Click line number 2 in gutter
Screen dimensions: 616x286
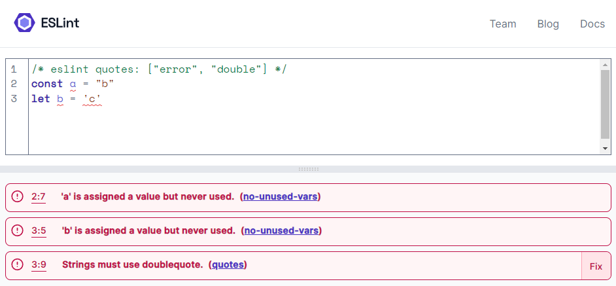click(14, 84)
